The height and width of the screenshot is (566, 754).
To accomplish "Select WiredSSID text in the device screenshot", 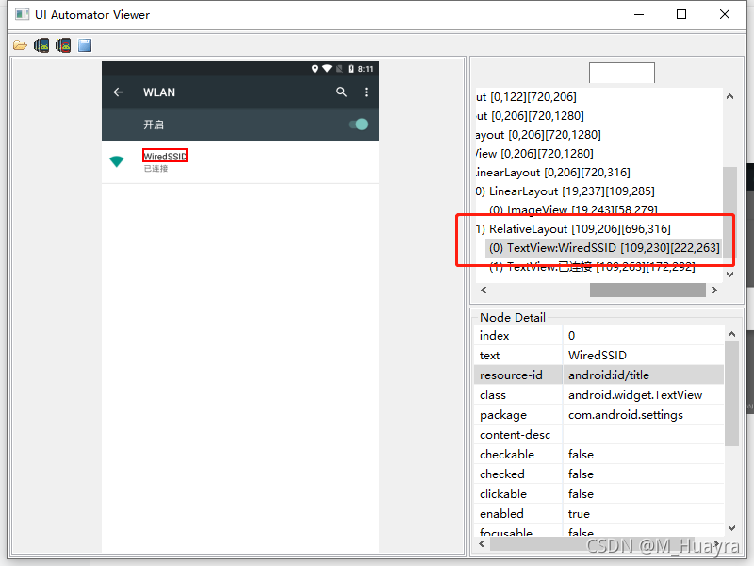I will (x=165, y=156).
